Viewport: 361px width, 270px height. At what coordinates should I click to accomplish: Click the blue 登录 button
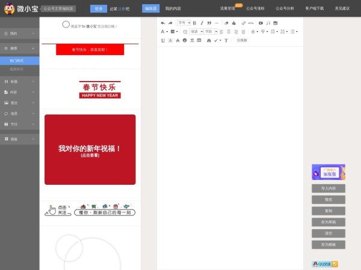click(99, 9)
